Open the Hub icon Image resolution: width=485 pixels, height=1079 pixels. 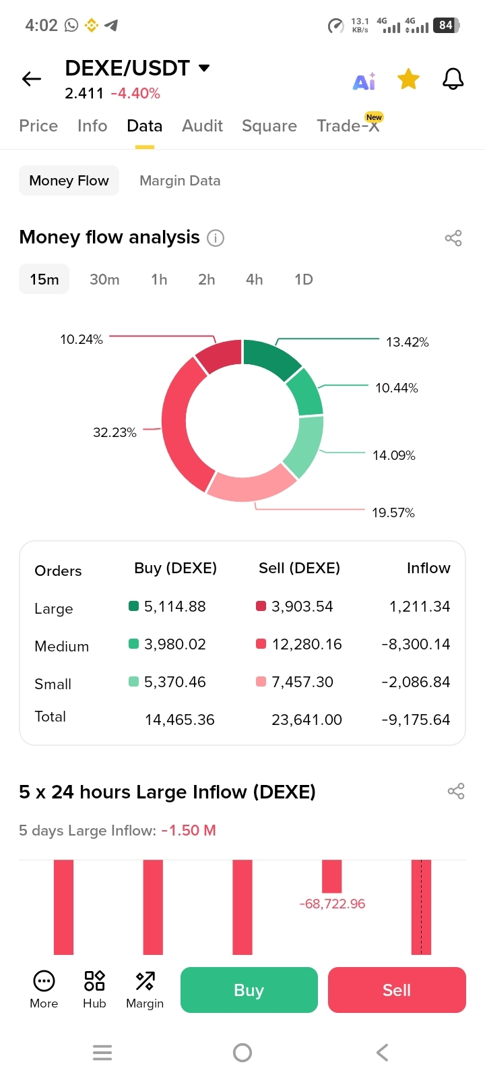tap(94, 989)
